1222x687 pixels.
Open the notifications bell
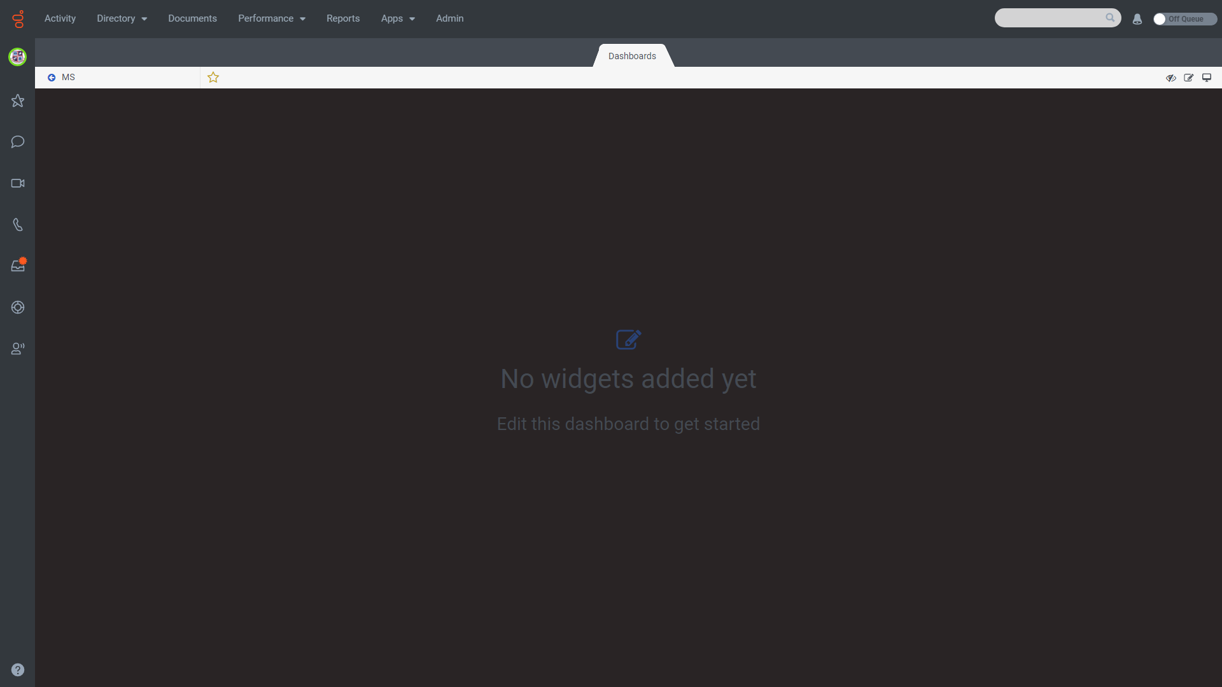pos(1137,19)
